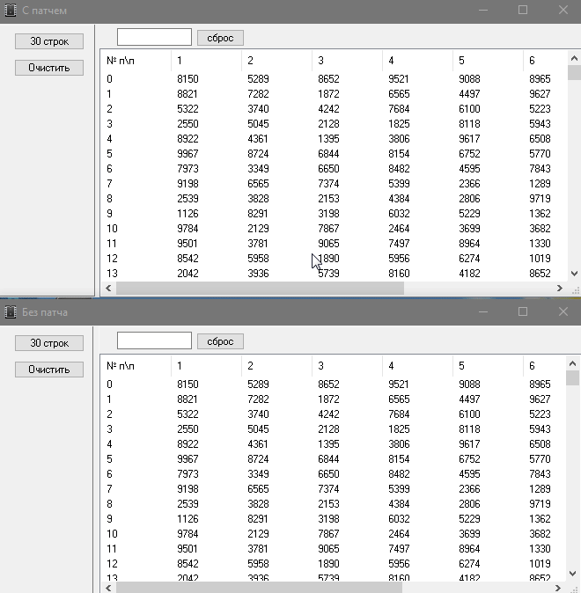The image size is (581, 593).
Task: Click scroll left arrow in 'Без патча' table
Action: (x=108, y=588)
